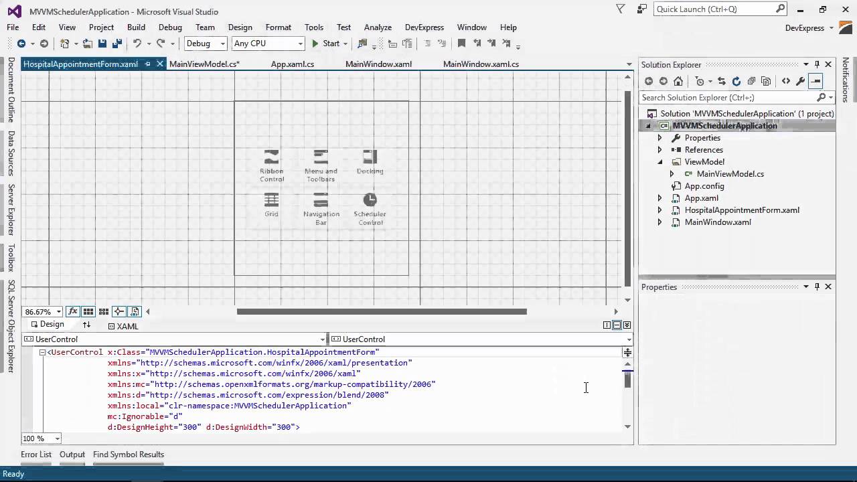Image resolution: width=857 pixels, height=482 pixels.
Task: Click the Navigation Bar designer icon
Action: point(321,209)
